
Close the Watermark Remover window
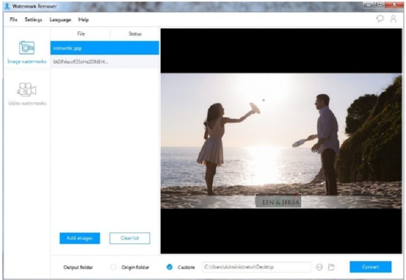394,5
